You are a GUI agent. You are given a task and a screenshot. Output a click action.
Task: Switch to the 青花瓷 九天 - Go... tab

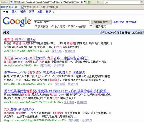tap(10, 7)
